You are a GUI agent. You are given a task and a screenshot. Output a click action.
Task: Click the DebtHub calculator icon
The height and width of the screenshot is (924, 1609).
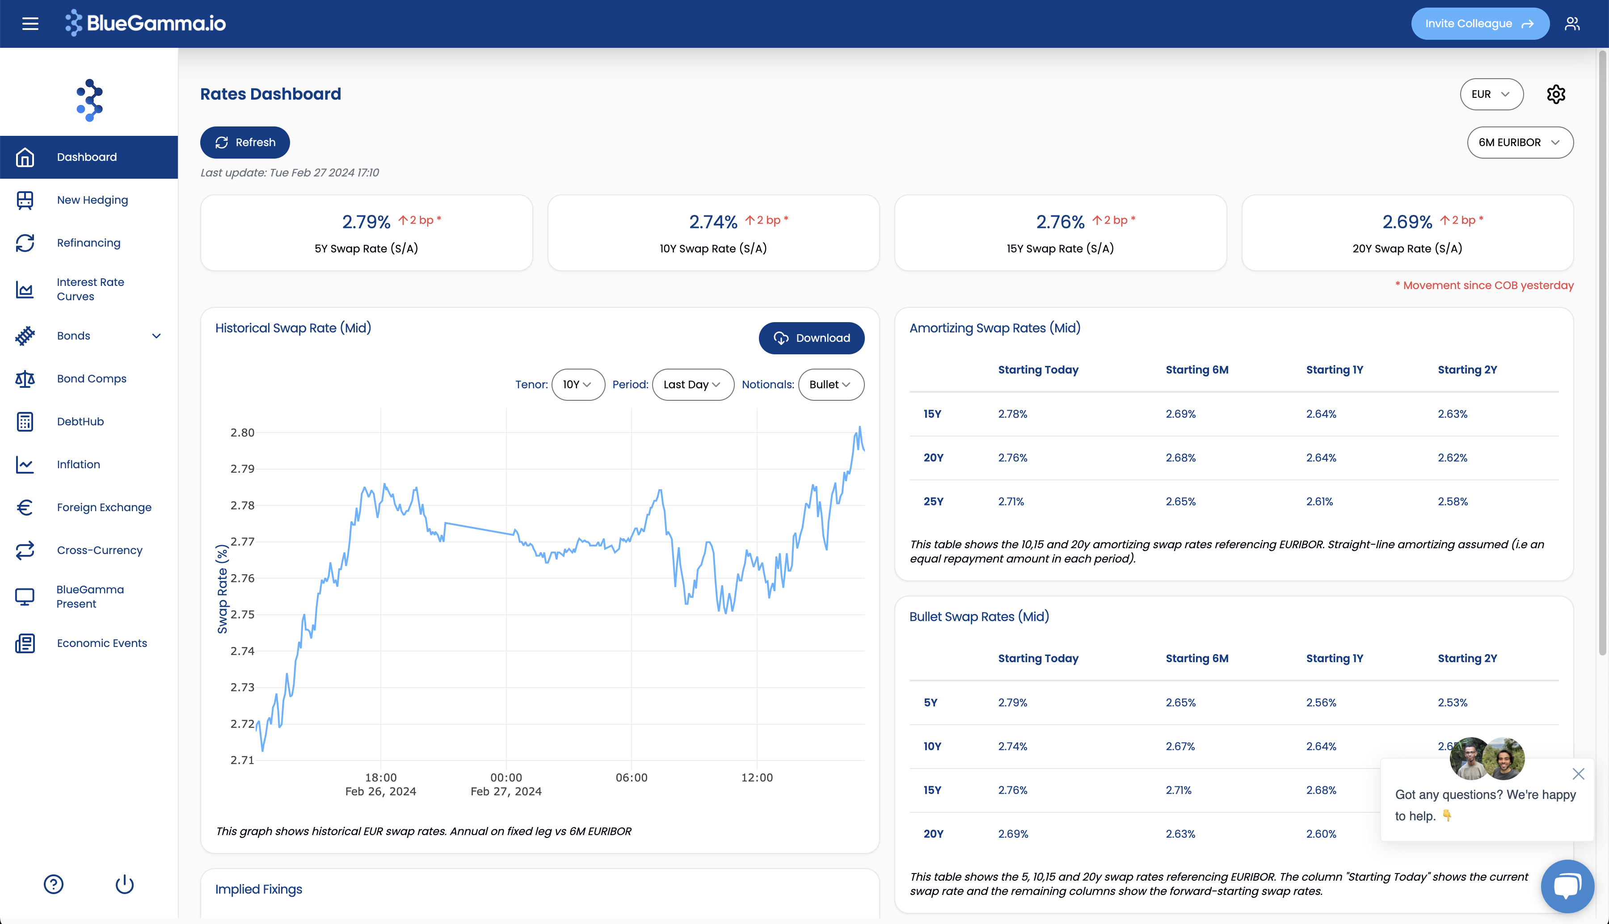tap(25, 421)
